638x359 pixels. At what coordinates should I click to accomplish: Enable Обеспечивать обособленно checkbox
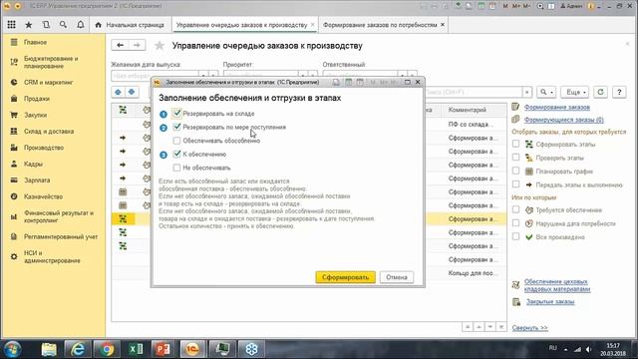(x=176, y=141)
